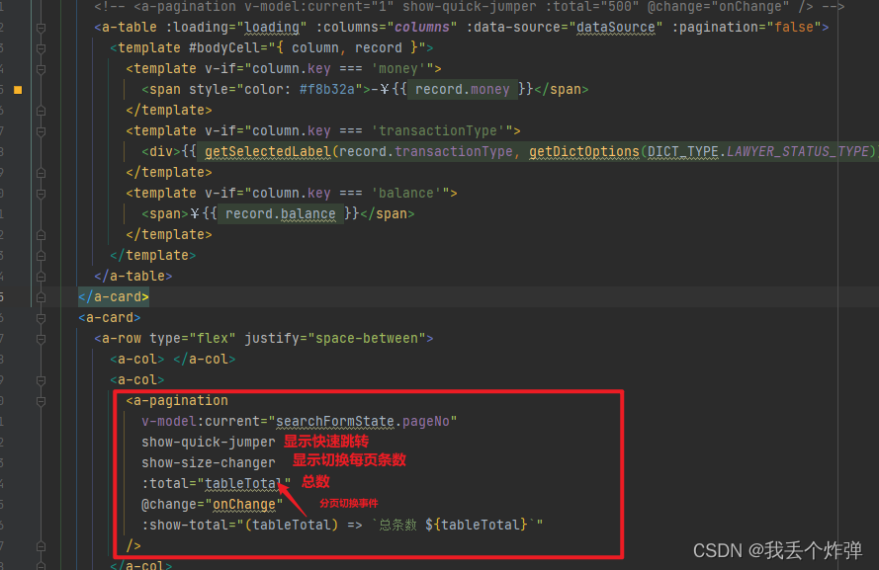Click the orange change marker in the gutter
The height and width of the screenshot is (570, 879).
click(18, 89)
